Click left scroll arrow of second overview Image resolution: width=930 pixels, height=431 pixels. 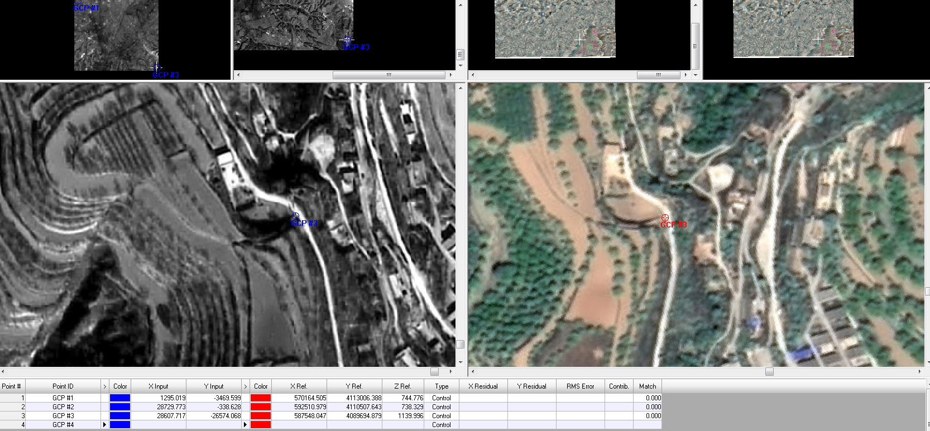pyautogui.click(x=238, y=75)
